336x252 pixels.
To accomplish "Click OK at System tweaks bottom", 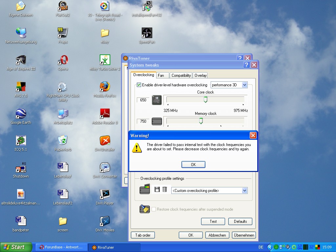I will pos(191,235).
